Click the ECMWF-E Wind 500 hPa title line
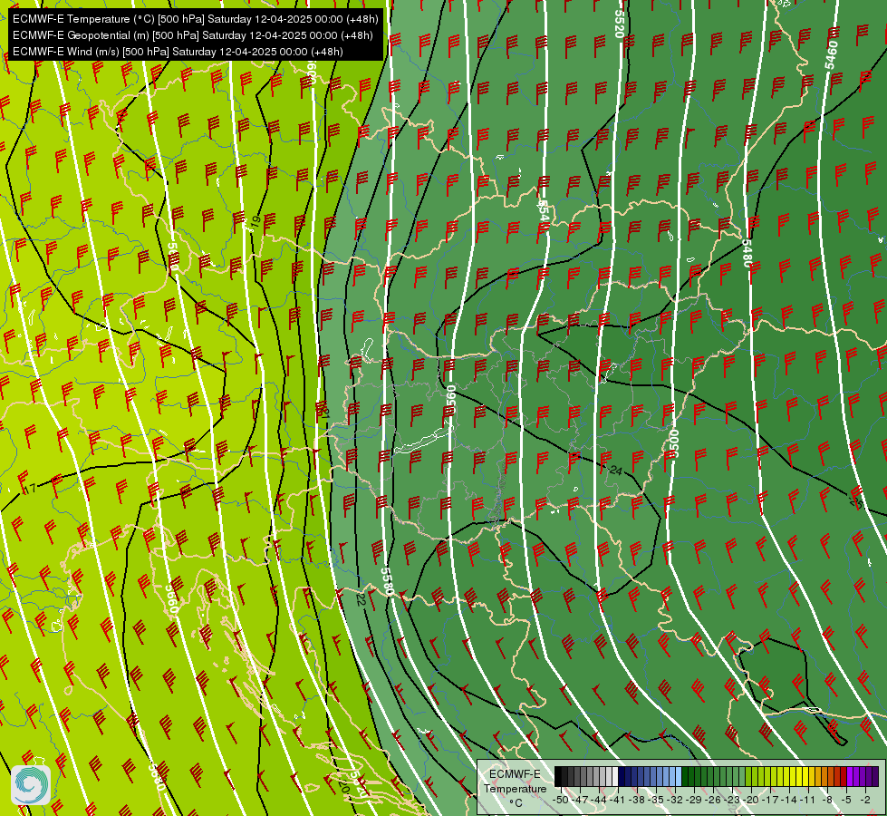This screenshot has width=887, height=816. point(178,52)
